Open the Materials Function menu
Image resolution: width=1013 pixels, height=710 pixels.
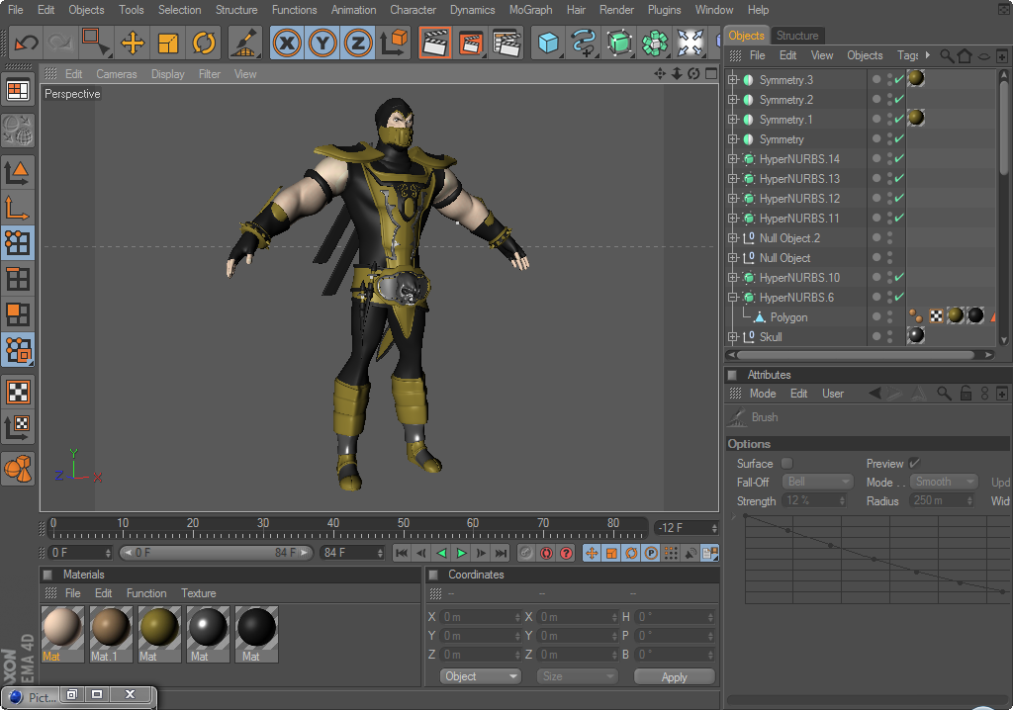pos(146,593)
